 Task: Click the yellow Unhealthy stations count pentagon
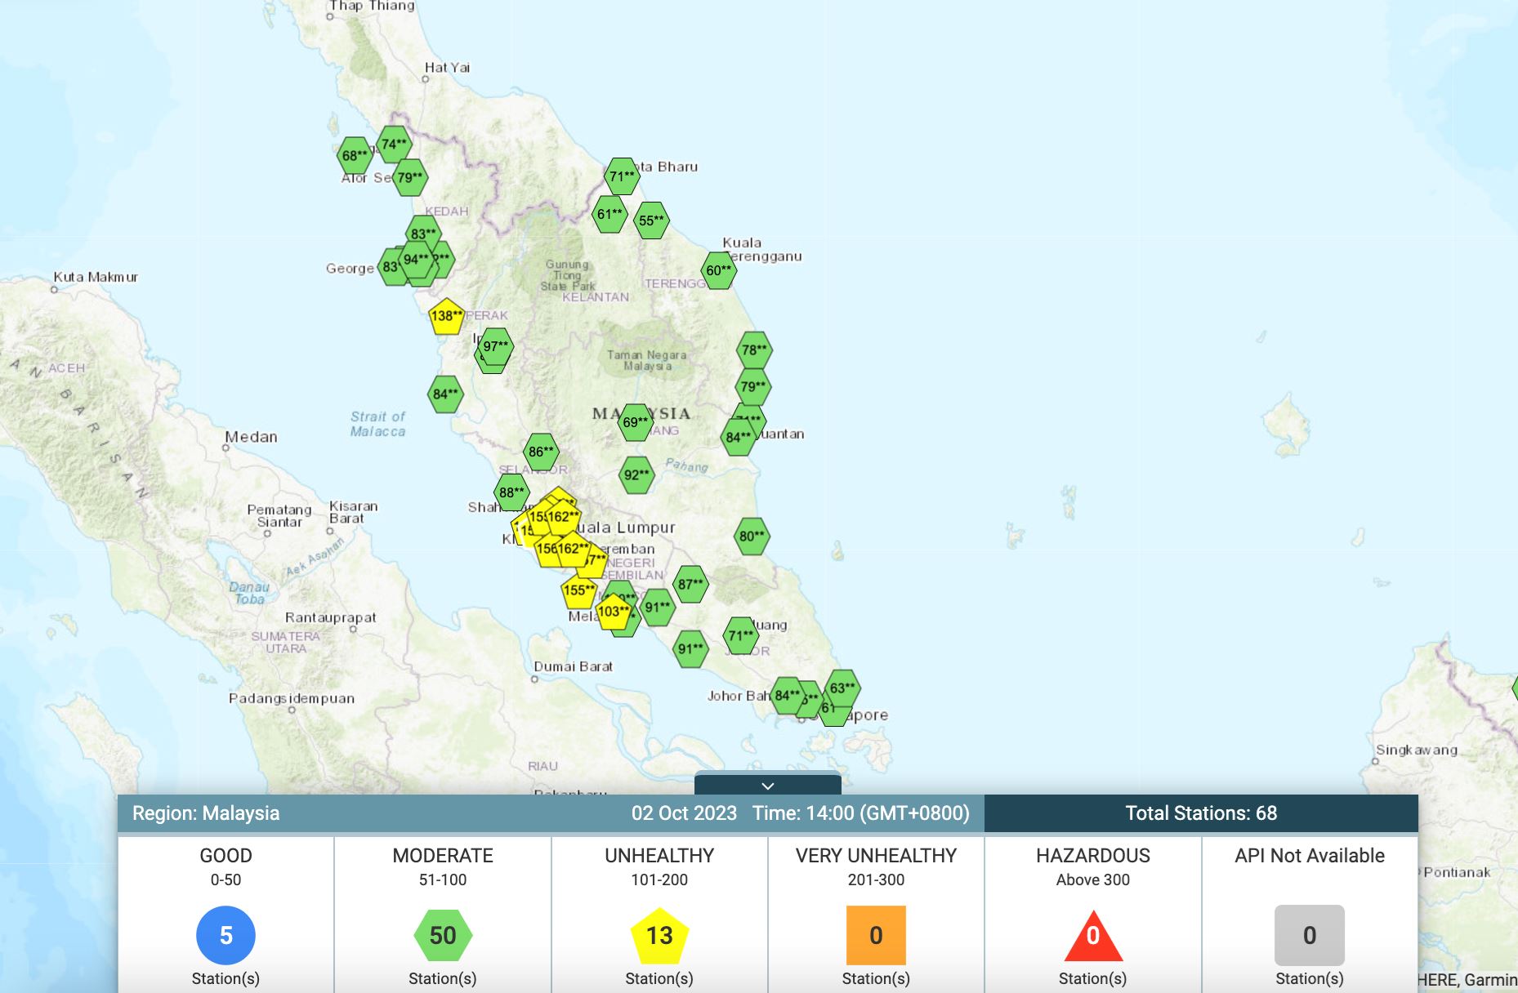point(659,935)
